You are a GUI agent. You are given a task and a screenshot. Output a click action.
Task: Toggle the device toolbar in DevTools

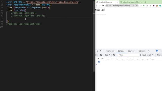coord(101,51)
